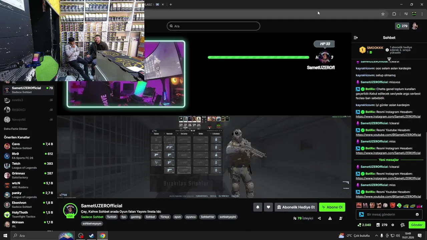
Task: Open the chat identity badge icon
Action: pos(361,214)
